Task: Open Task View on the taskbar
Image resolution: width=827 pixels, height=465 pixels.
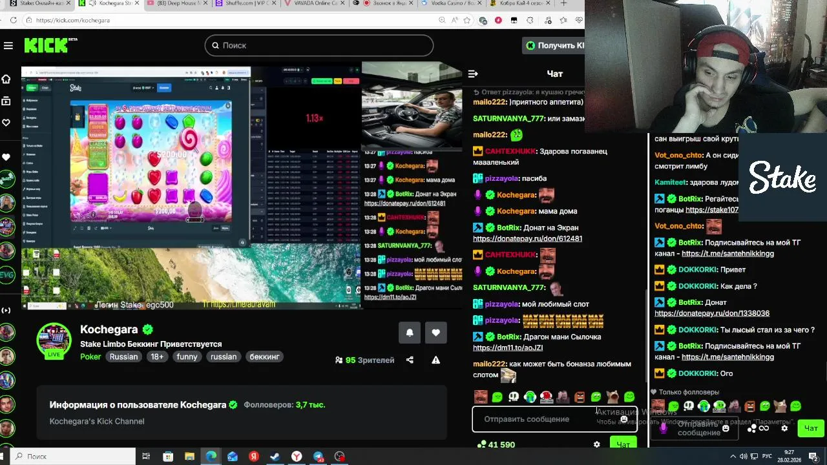Action: [x=146, y=457]
